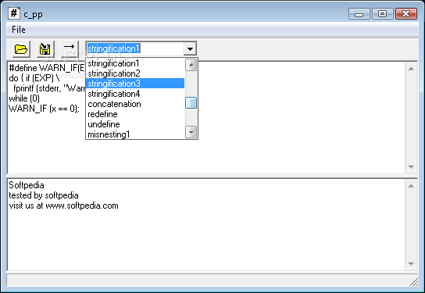Choose the highlighted stringification3 entry
The width and height of the screenshot is (425, 293).
(x=135, y=84)
